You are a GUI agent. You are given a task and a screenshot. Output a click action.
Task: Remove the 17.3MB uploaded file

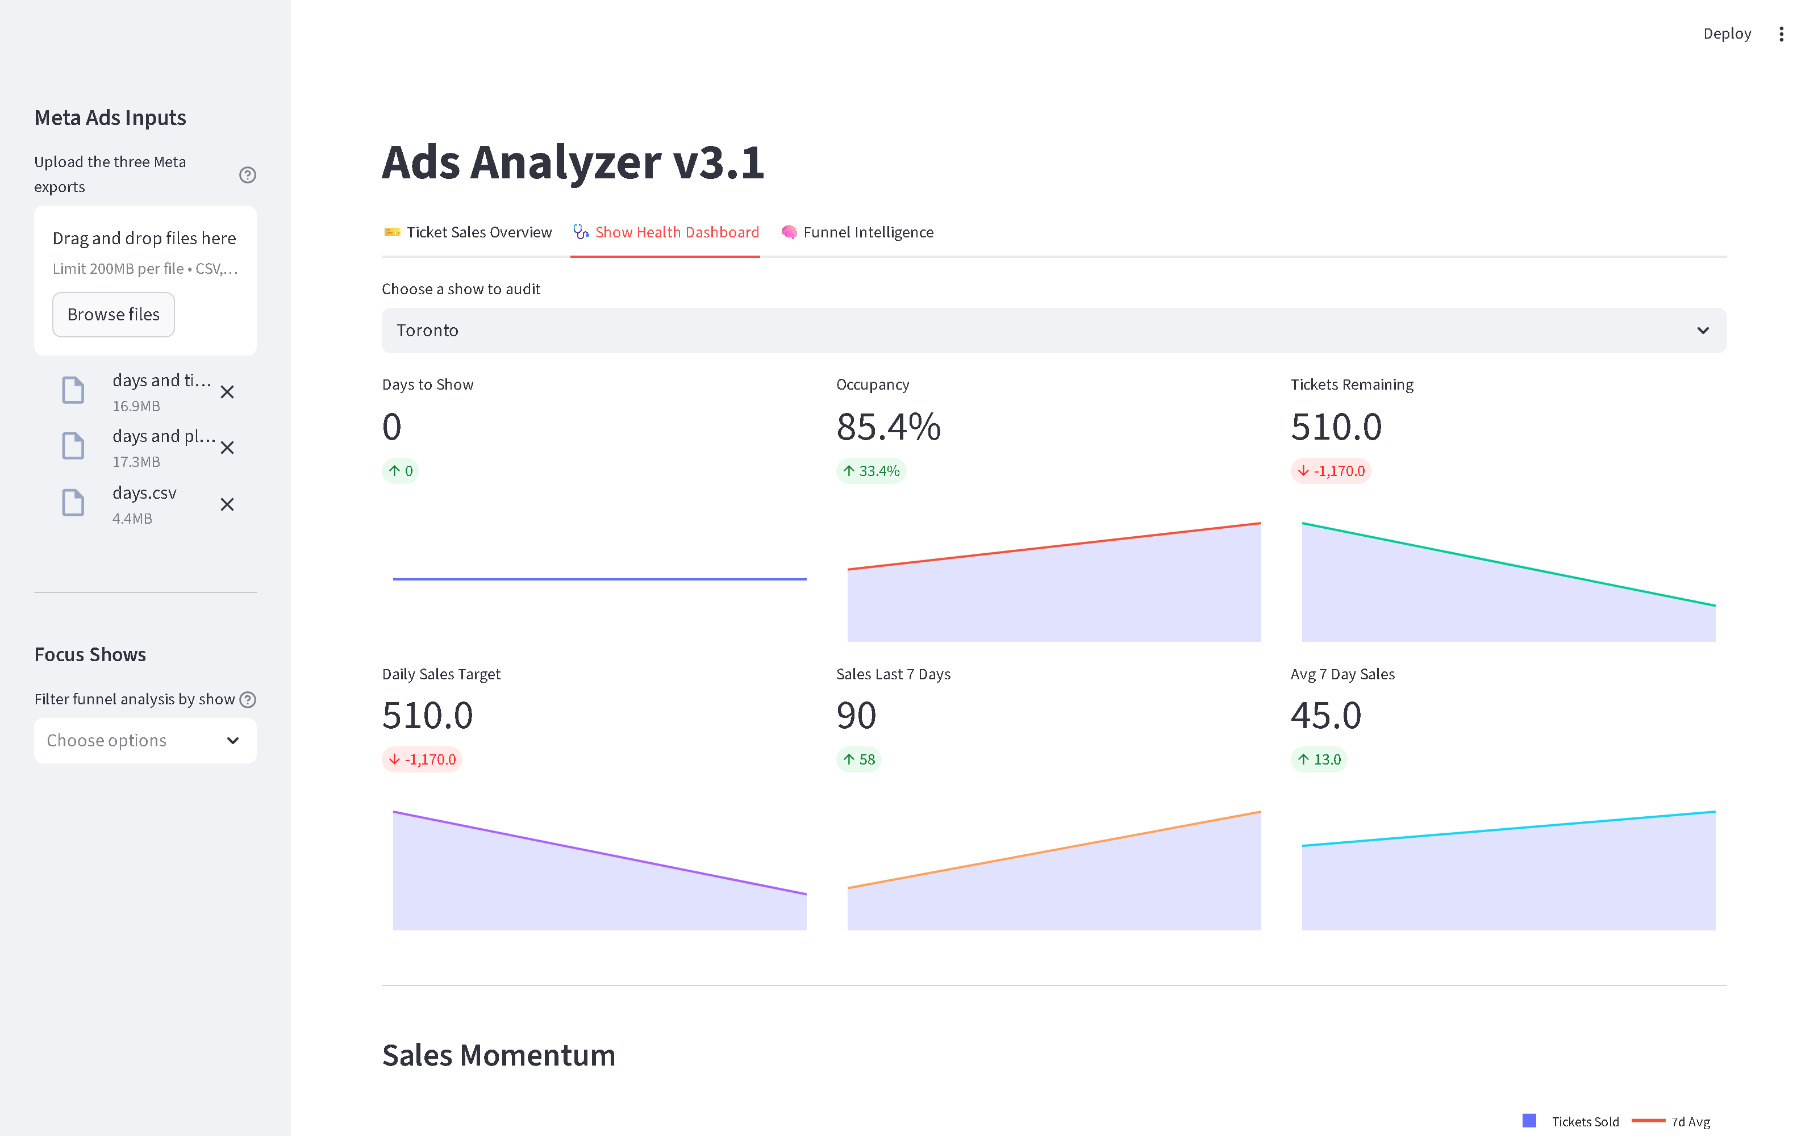[227, 448]
